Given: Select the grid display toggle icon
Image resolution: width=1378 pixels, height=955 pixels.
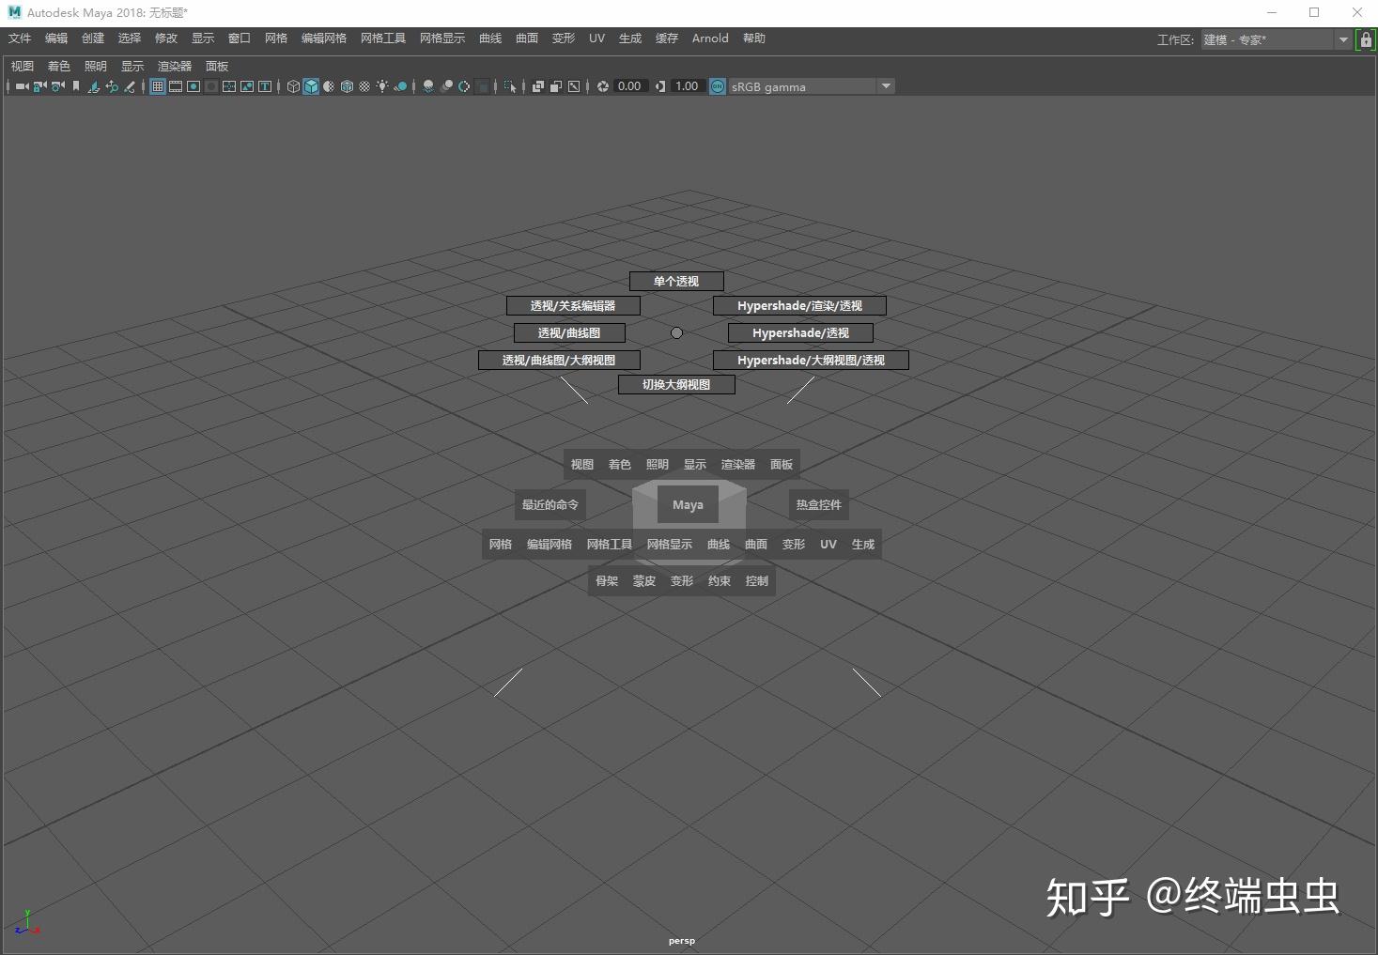Looking at the screenshot, I should pos(157,86).
